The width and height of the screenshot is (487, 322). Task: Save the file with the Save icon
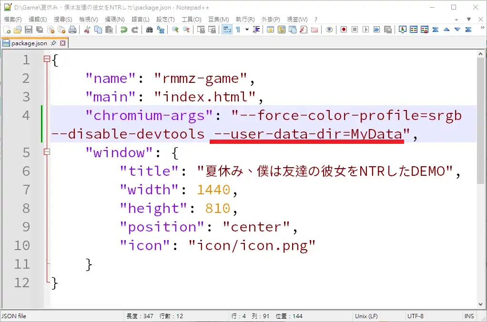(x=28, y=30)
